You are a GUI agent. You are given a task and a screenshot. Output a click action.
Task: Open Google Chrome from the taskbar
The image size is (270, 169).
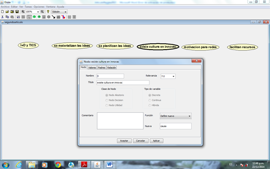tap(58, 165)
